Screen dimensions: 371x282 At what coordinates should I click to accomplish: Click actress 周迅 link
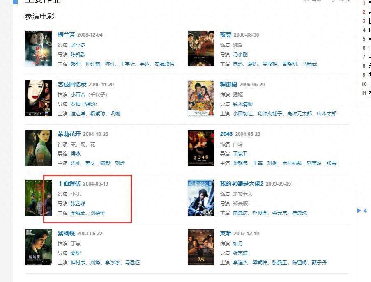click(238, 64)
